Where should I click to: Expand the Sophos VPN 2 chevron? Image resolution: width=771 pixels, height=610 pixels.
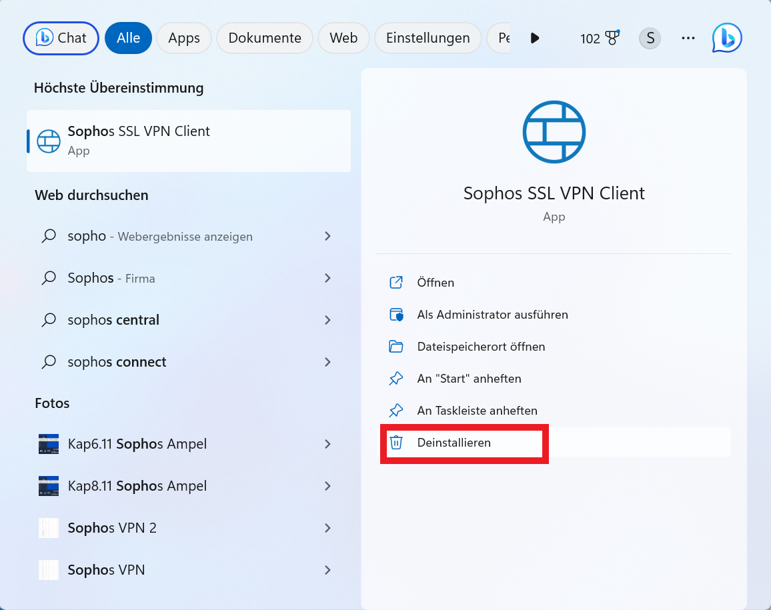327,528
